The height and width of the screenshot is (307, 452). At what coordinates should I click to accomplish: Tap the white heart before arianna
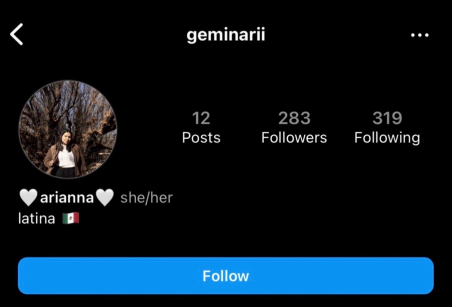pyautogui.click(x=28, y=197)
